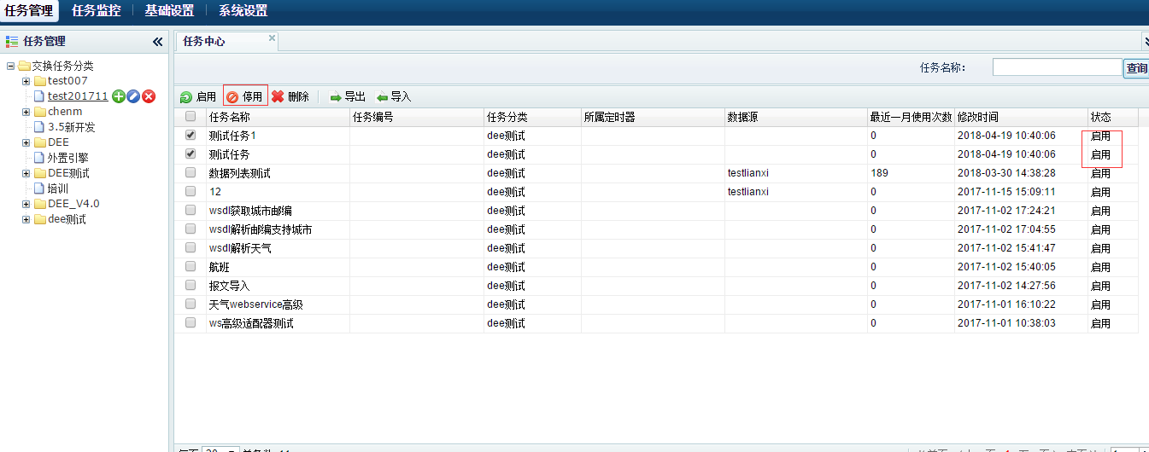
Task: Sort by the 所属定时器 column header
Action: coord(653,117)
